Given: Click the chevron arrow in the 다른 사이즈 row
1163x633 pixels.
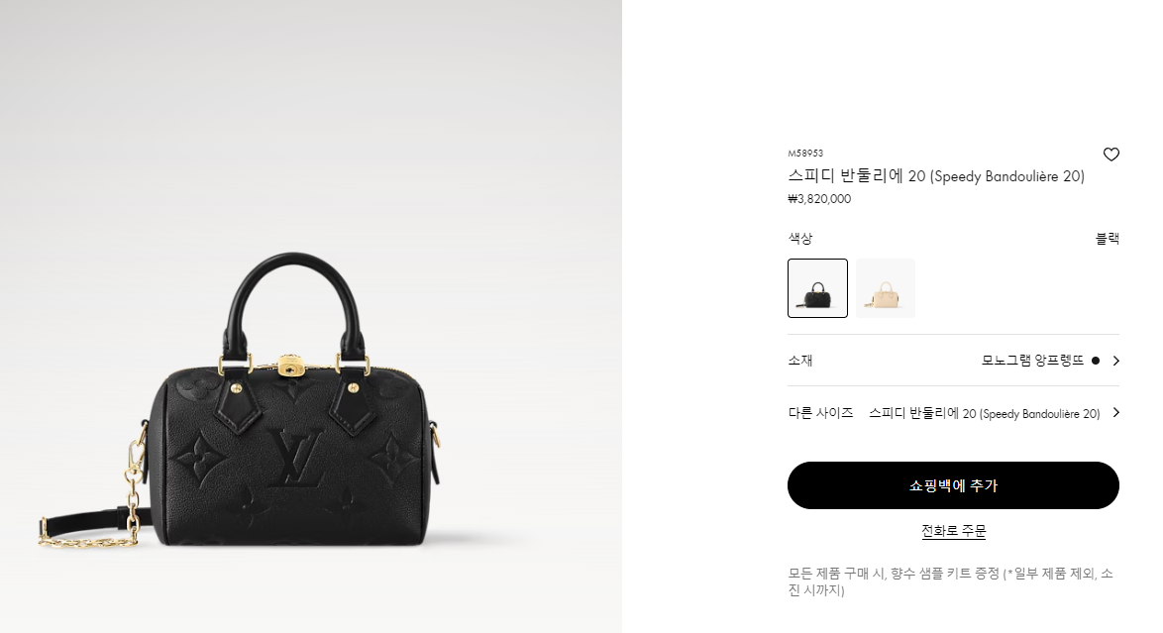Looking at the screenshot, I should tap(1115, 413).
